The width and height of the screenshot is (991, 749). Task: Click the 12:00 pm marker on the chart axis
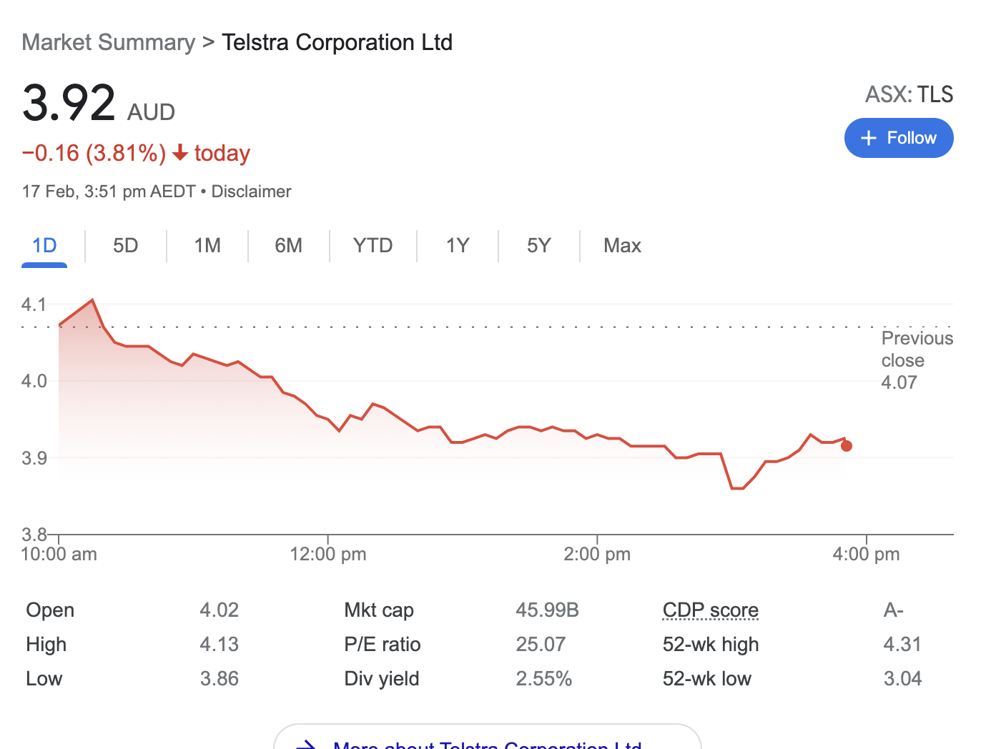point(328,554)
